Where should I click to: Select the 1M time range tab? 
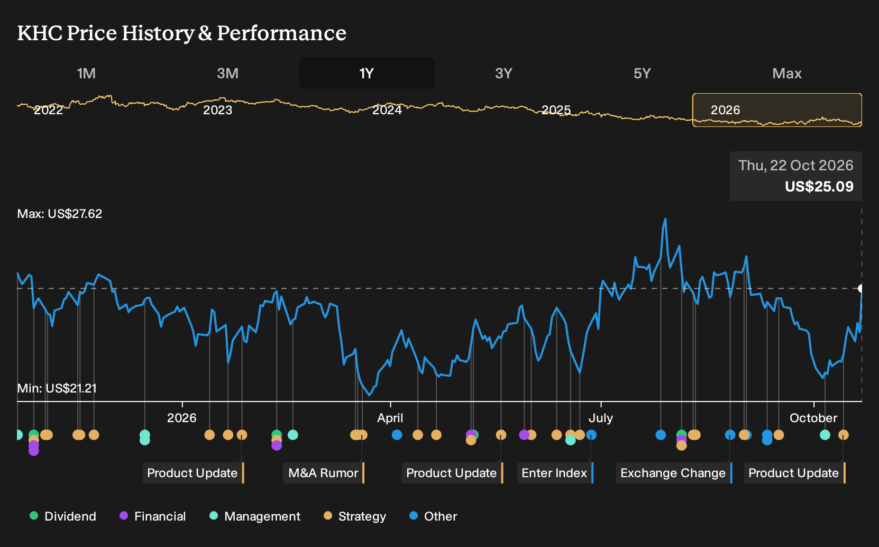pyautogui.click(x=86, y=73)
